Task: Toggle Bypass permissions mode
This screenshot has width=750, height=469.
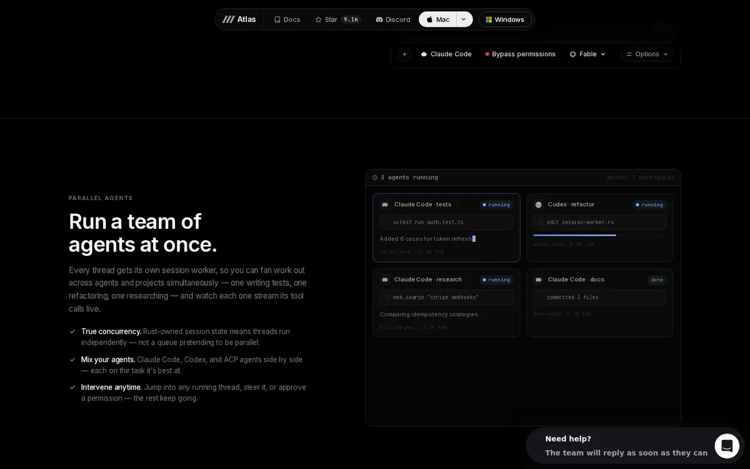Action: (x=520, y=54)
